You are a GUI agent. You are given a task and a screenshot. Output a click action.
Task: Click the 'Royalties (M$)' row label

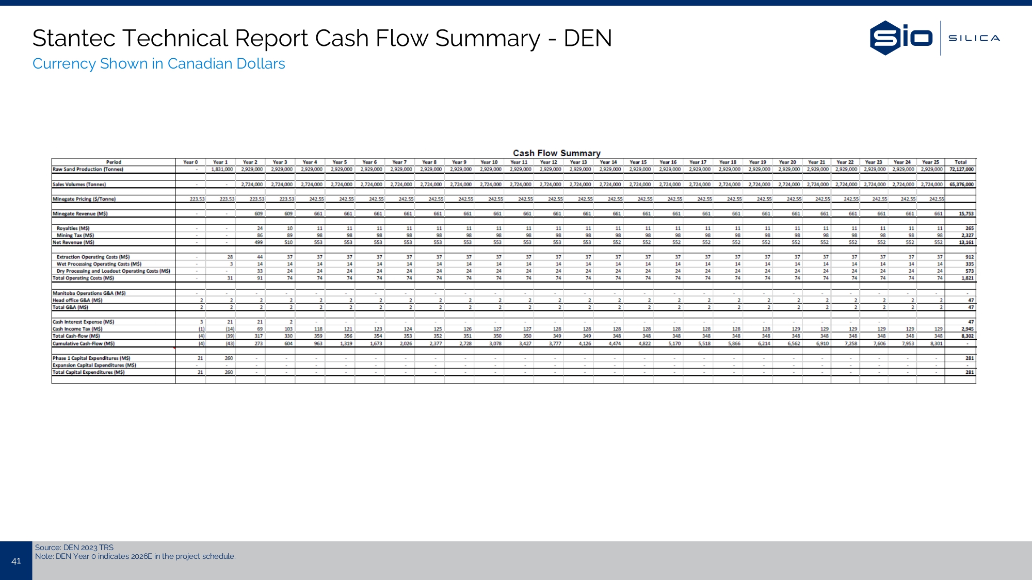(x=73, y=228)
